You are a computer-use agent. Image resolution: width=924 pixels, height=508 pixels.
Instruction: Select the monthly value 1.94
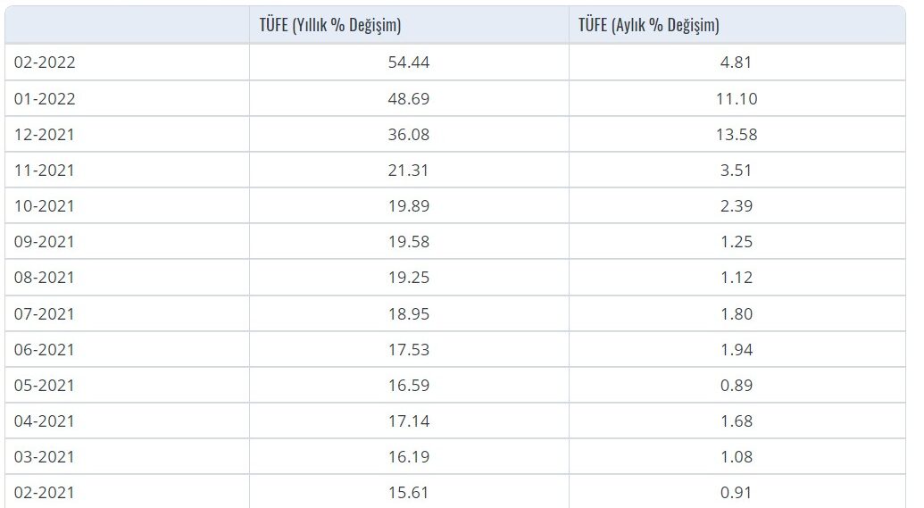[737, 349]
